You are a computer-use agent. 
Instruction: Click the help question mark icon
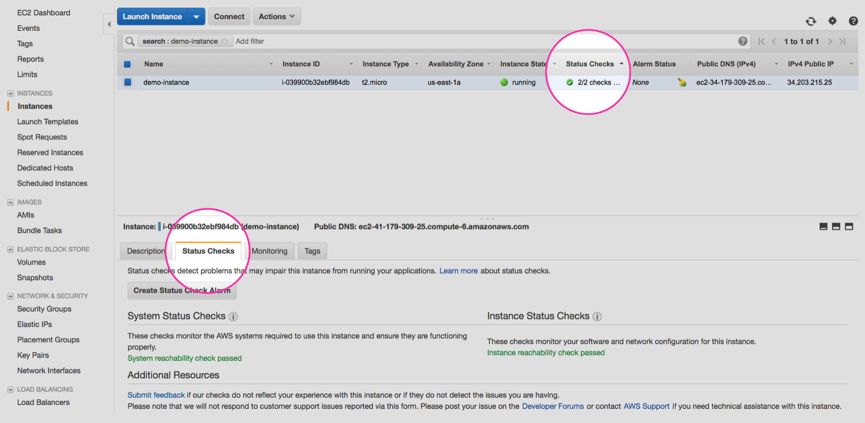[853, 21]
